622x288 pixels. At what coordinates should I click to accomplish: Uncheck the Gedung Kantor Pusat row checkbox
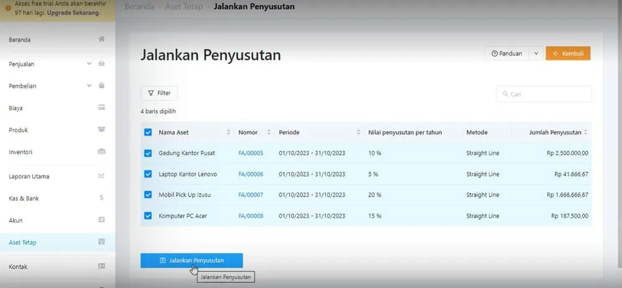148,153
